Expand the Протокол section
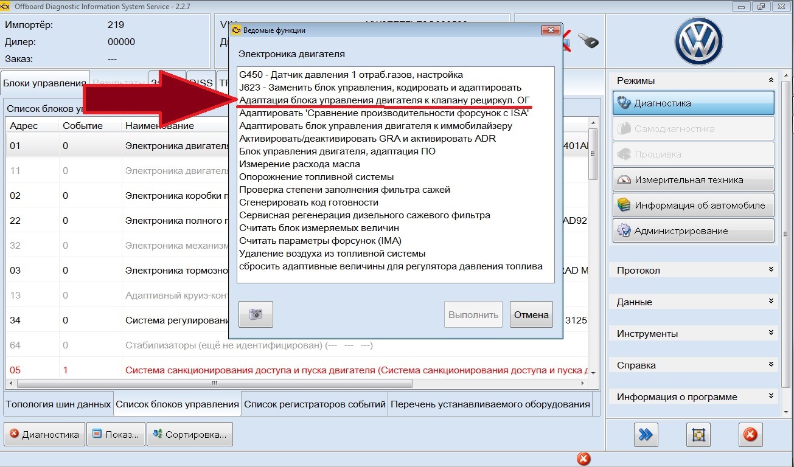The width and height of the screenshot is (794, 467). click(x=771, y=269)
